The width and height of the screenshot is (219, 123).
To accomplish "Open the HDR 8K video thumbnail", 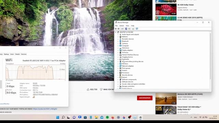I will pyautogui.click(x=166, y=10).
